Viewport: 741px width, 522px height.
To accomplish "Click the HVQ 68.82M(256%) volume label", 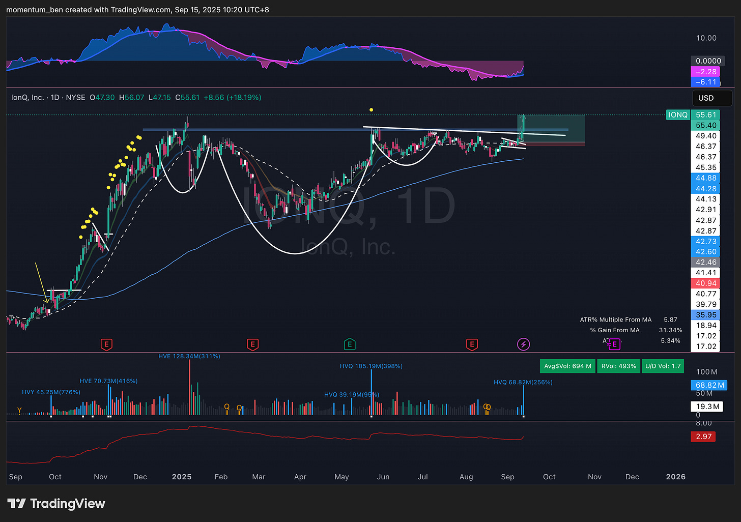I will pyautogui.click(x=523, y=382).
